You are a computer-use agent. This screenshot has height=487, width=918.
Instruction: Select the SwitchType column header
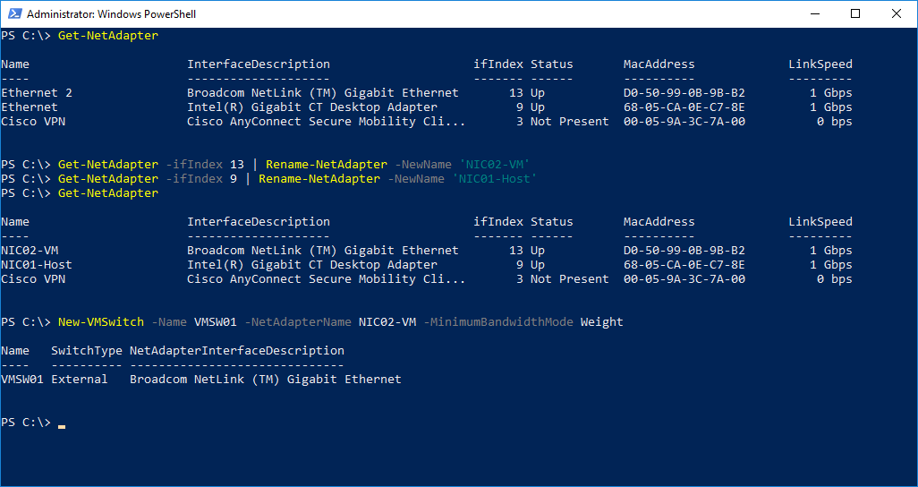pyautogui.click(x=86, y=351)
